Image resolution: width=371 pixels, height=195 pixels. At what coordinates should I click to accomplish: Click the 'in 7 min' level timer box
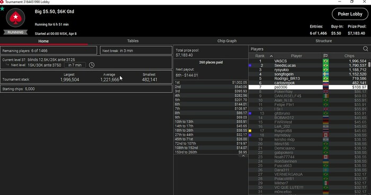75,65
